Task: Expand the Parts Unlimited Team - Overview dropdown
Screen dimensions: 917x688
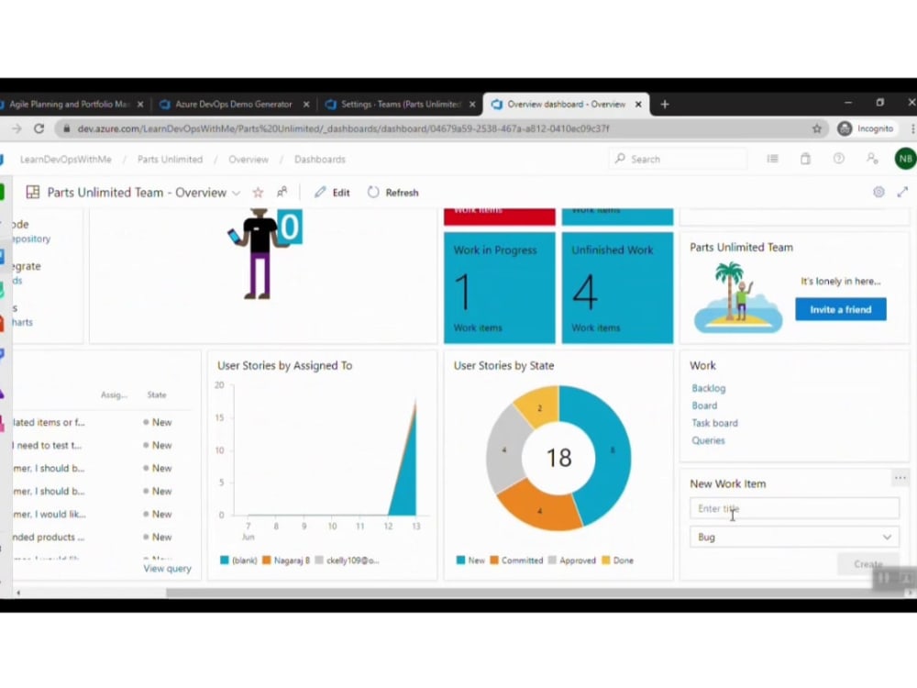Action: 237,193
